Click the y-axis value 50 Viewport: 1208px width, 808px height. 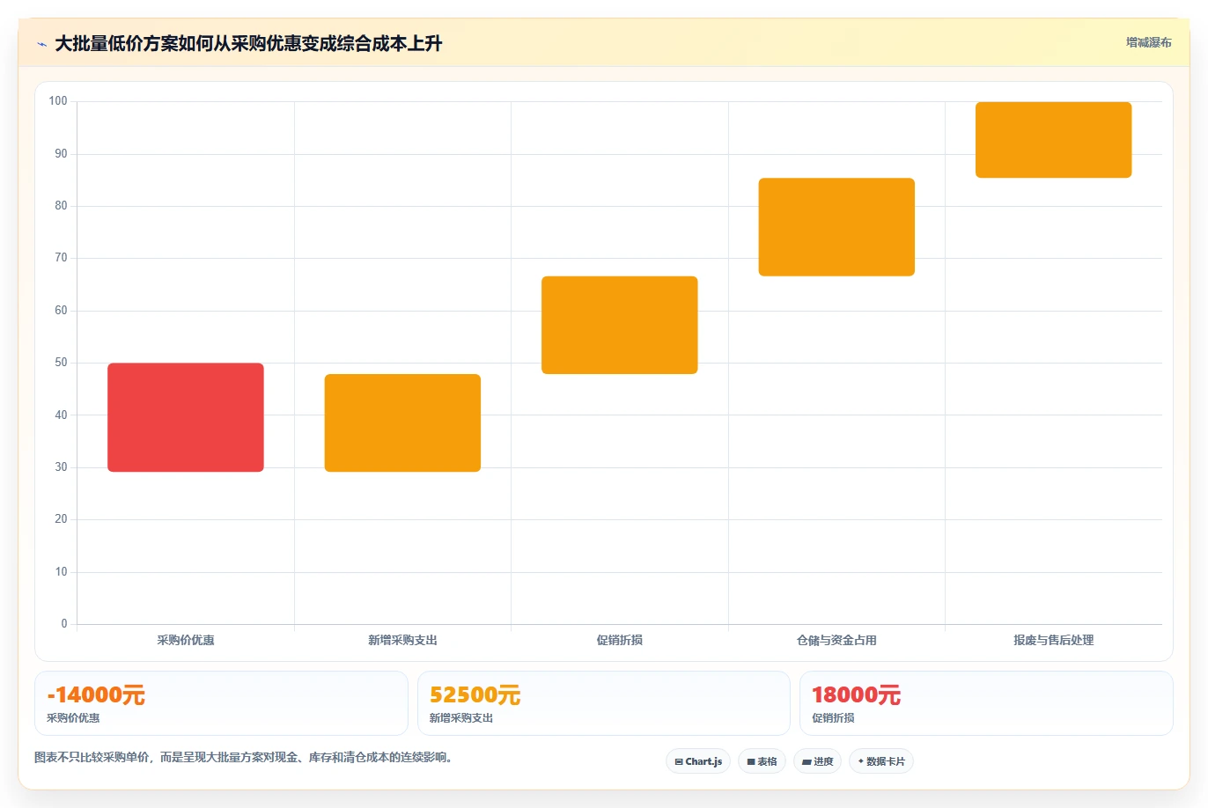[61, 363]
